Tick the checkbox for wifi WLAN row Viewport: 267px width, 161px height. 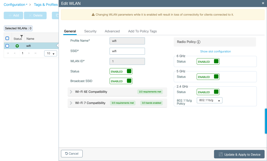click(x=7, y=46)
